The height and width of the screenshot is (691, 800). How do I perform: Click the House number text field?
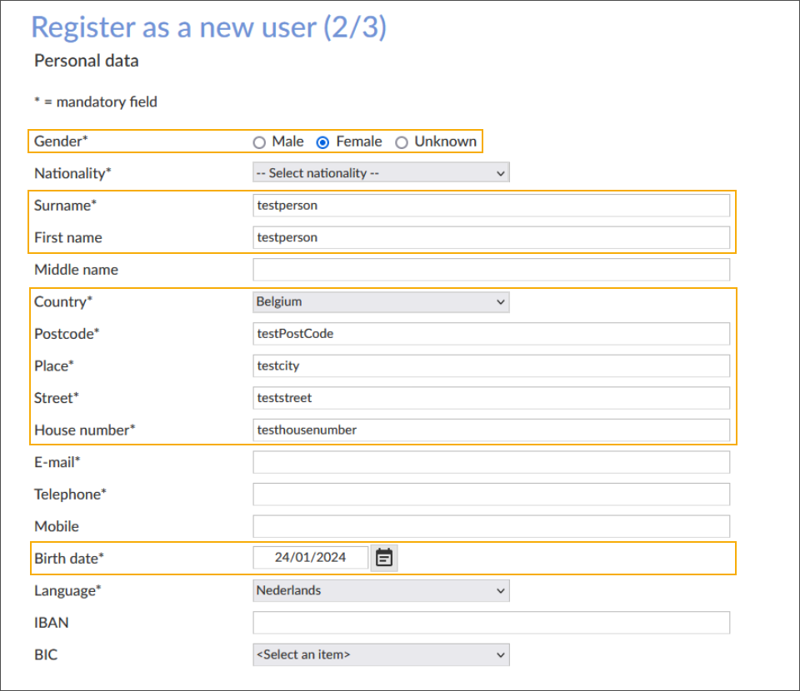pyautogui.click(x=491, y=430)
